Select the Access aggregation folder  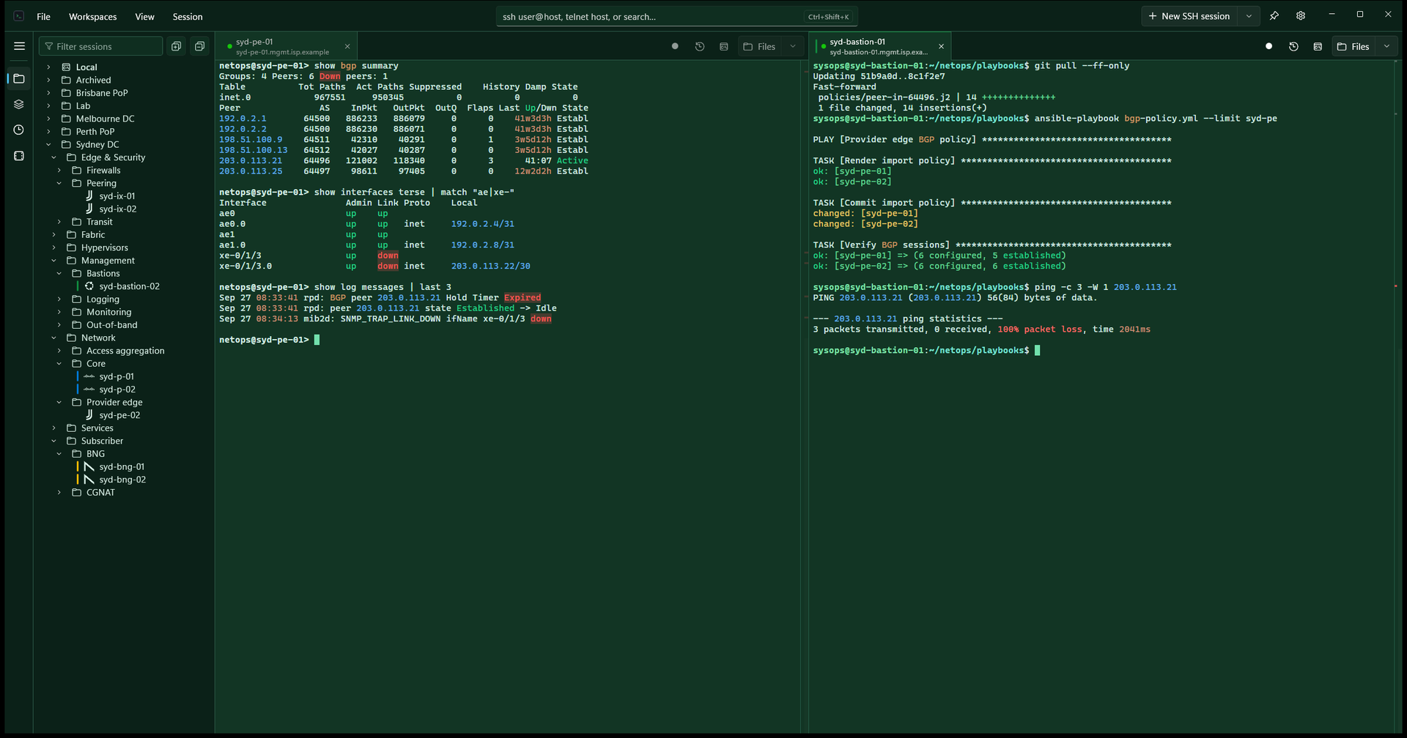[x=125, y=351]
